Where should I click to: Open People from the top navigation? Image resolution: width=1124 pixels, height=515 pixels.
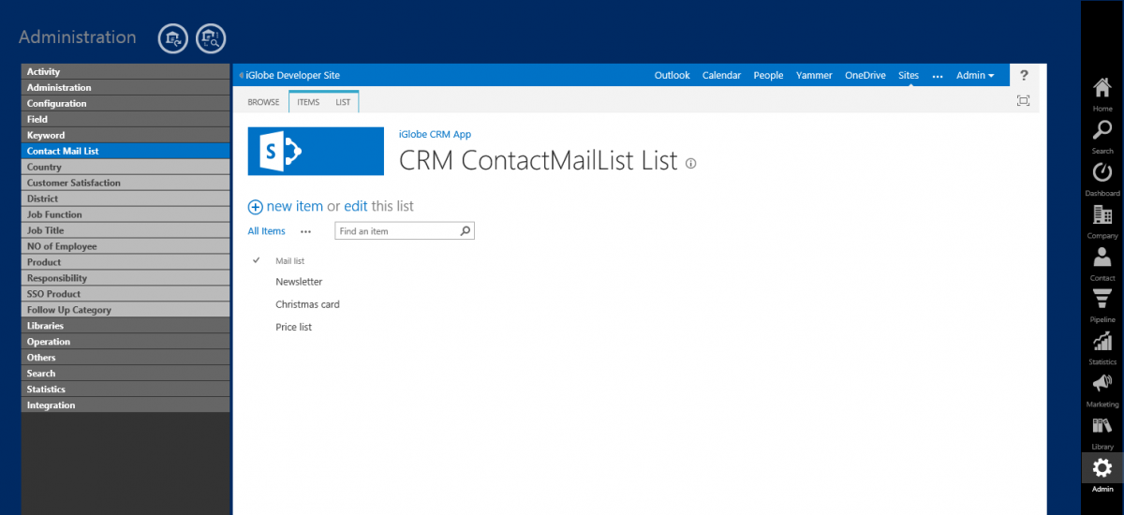tap(768, 75)
